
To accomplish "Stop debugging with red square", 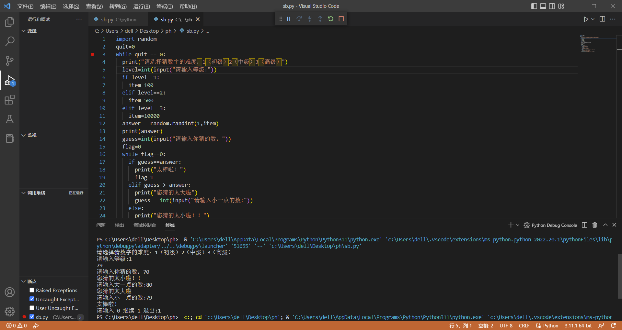I will coord(341,19).
